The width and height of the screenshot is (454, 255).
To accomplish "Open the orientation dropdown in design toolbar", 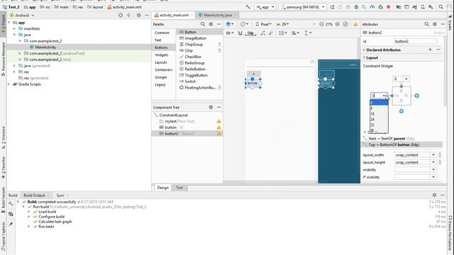I will click(x=244, y=24).
